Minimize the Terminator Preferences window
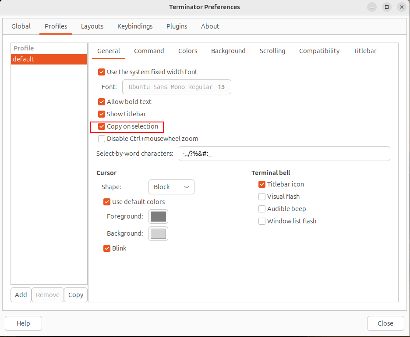This screenshot has height=337, width=410. tap(372, 7)
